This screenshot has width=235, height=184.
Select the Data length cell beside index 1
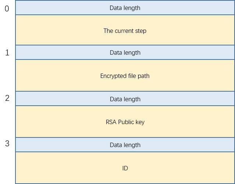pos(125,52)
